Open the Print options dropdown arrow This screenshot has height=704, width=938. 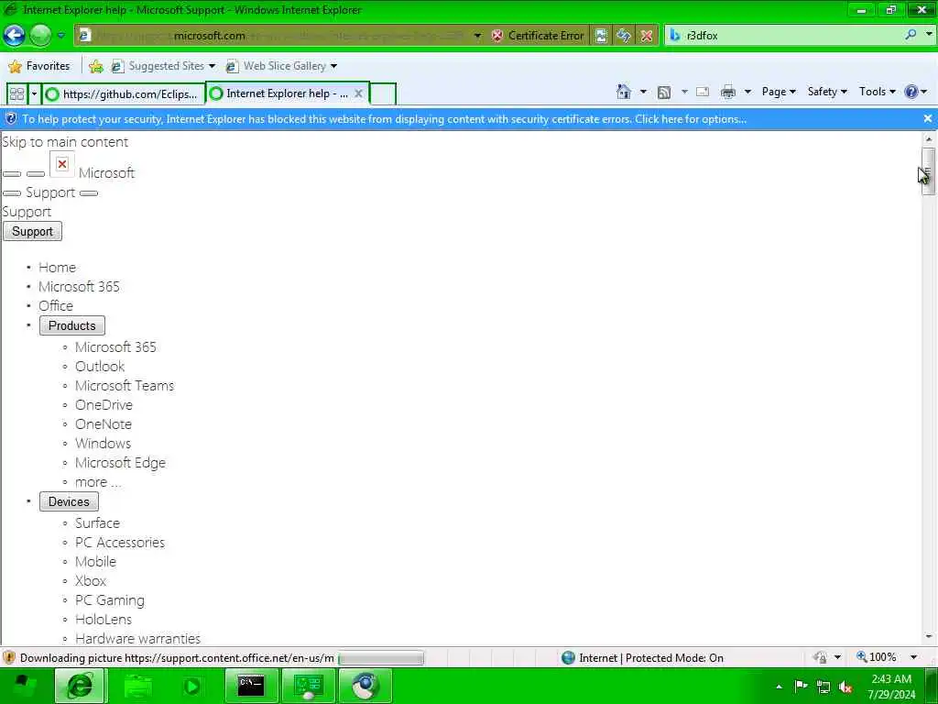click(x=747, y=92)
